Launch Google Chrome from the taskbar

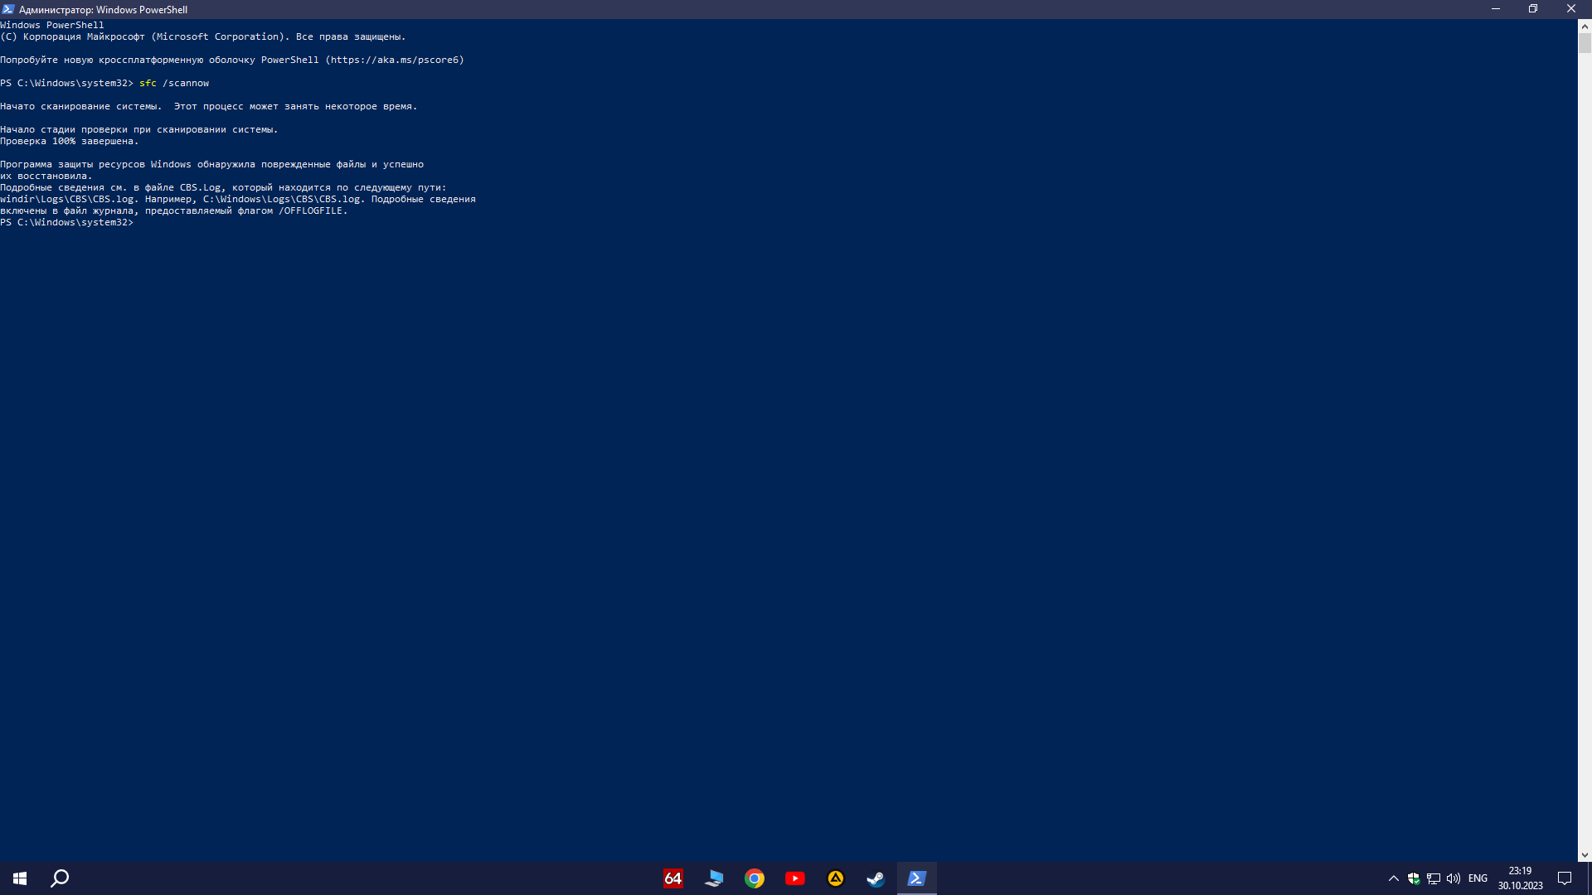click(754, 878)
